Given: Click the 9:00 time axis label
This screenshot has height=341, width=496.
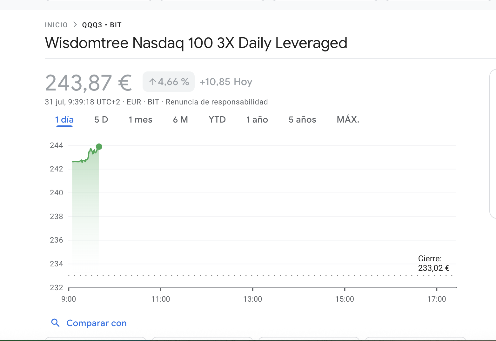Looking at the screenshot, I should (69, 299).
